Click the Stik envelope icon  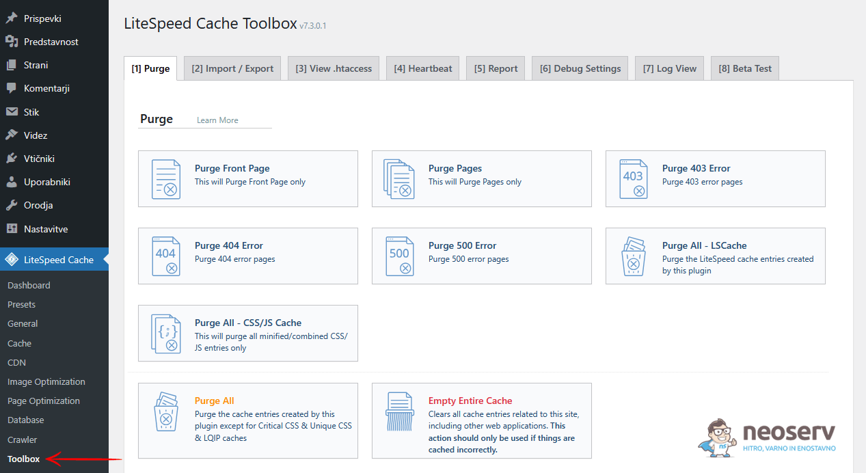point(12,112)
